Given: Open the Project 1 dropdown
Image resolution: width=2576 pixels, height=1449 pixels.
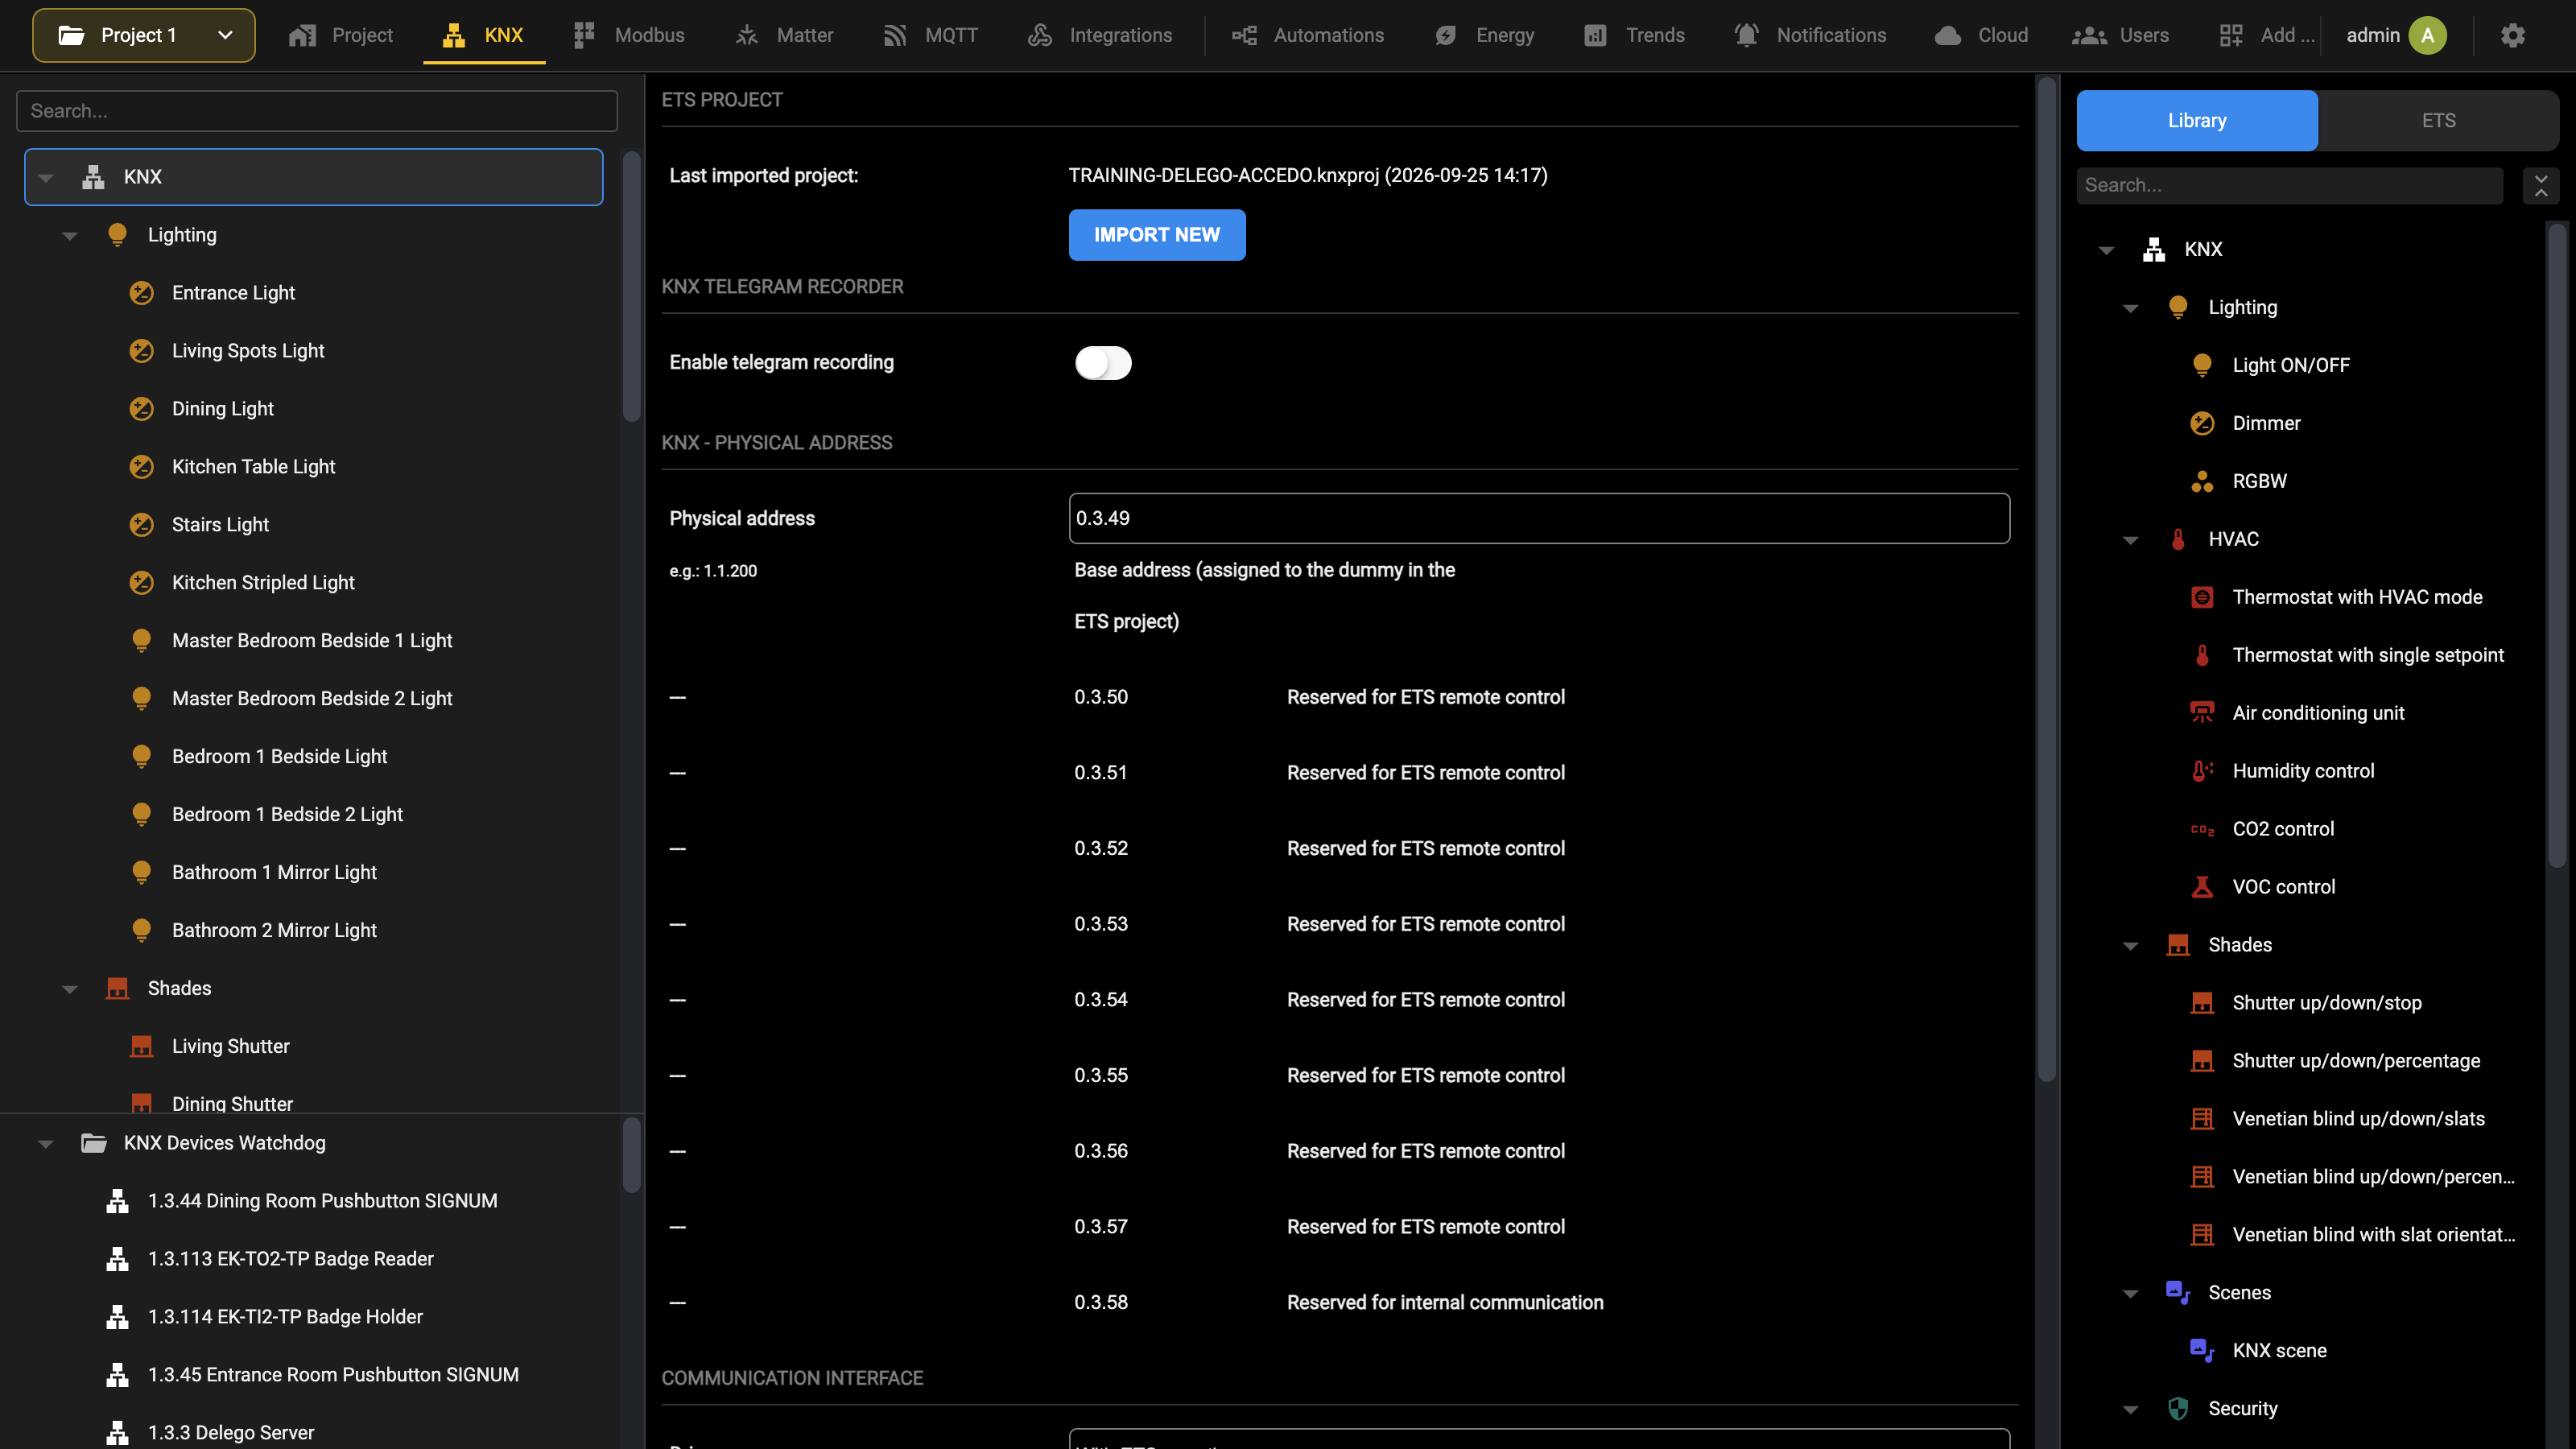Looking at the screenshot, I should click(144, 35).
